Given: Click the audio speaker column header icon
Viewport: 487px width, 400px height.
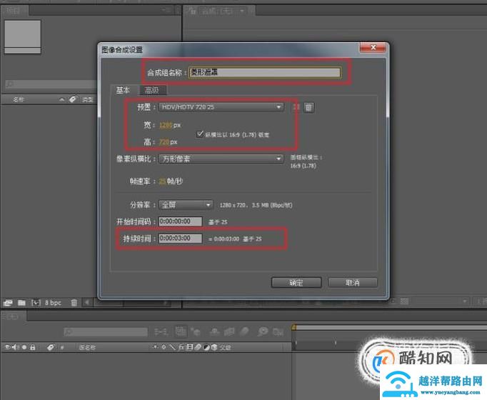Looking at the screenshot, I should click(15, 347).
